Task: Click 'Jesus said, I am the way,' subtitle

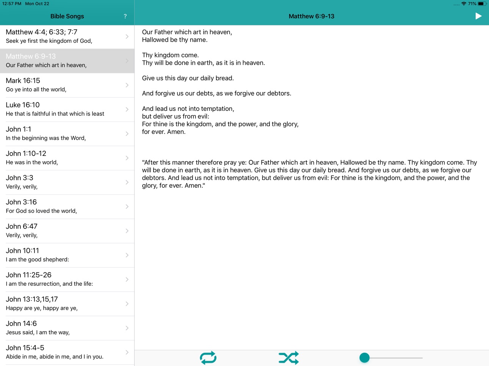Action: 38,332
